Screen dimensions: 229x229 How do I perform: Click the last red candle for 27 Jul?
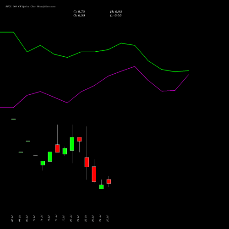tap(109, 181)
